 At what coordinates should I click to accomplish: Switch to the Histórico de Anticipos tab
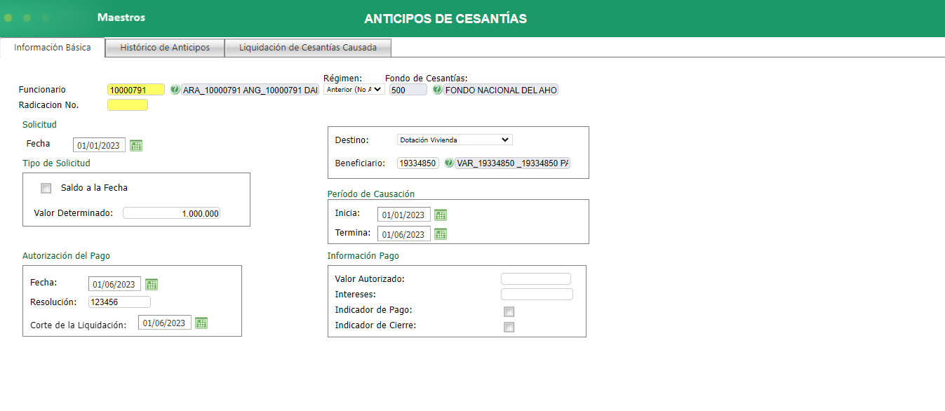(163, 48)
